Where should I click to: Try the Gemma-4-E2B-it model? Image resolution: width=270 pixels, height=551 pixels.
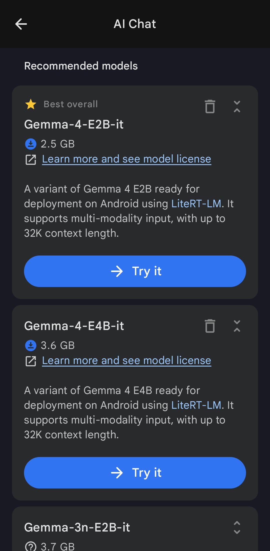pyautogui.click(x=135, y=271)
